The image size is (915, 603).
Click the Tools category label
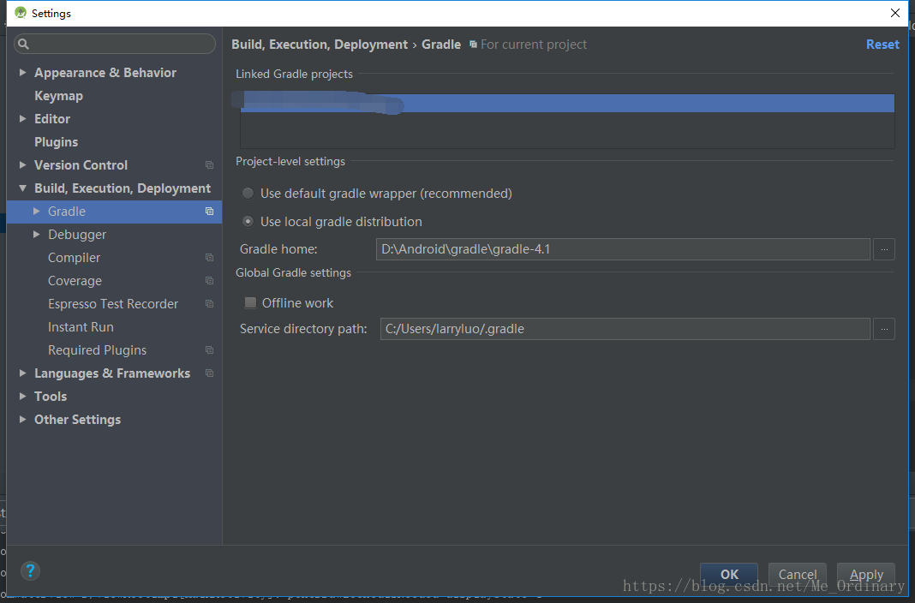(51, 396)
